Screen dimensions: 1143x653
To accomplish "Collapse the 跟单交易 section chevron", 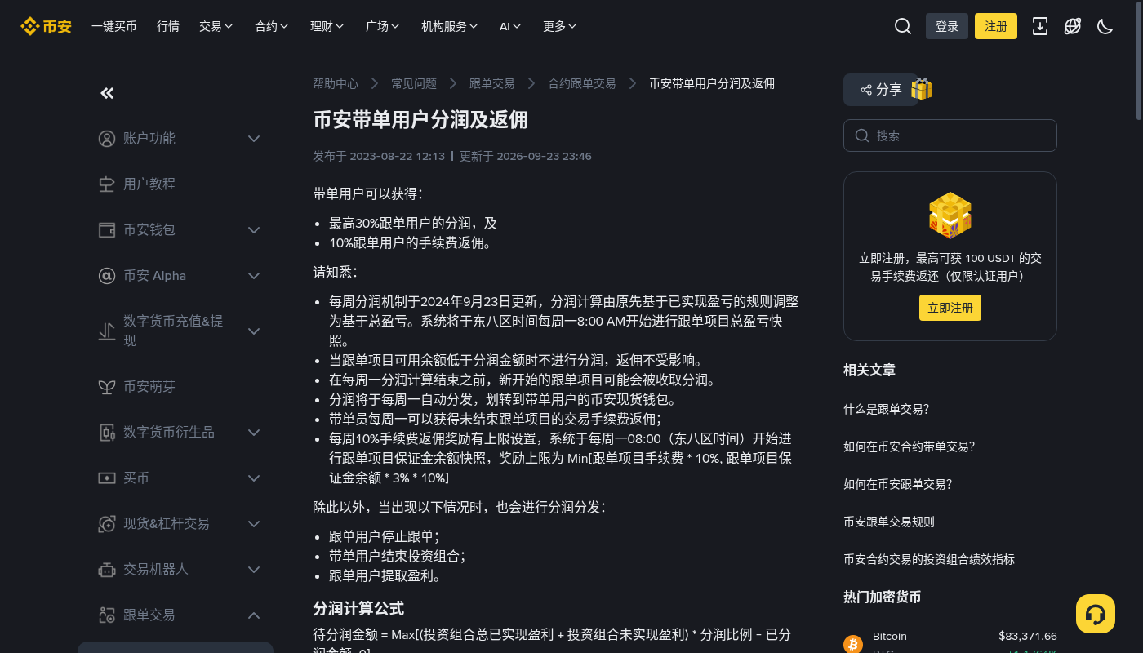I will (x=254, y=615).
